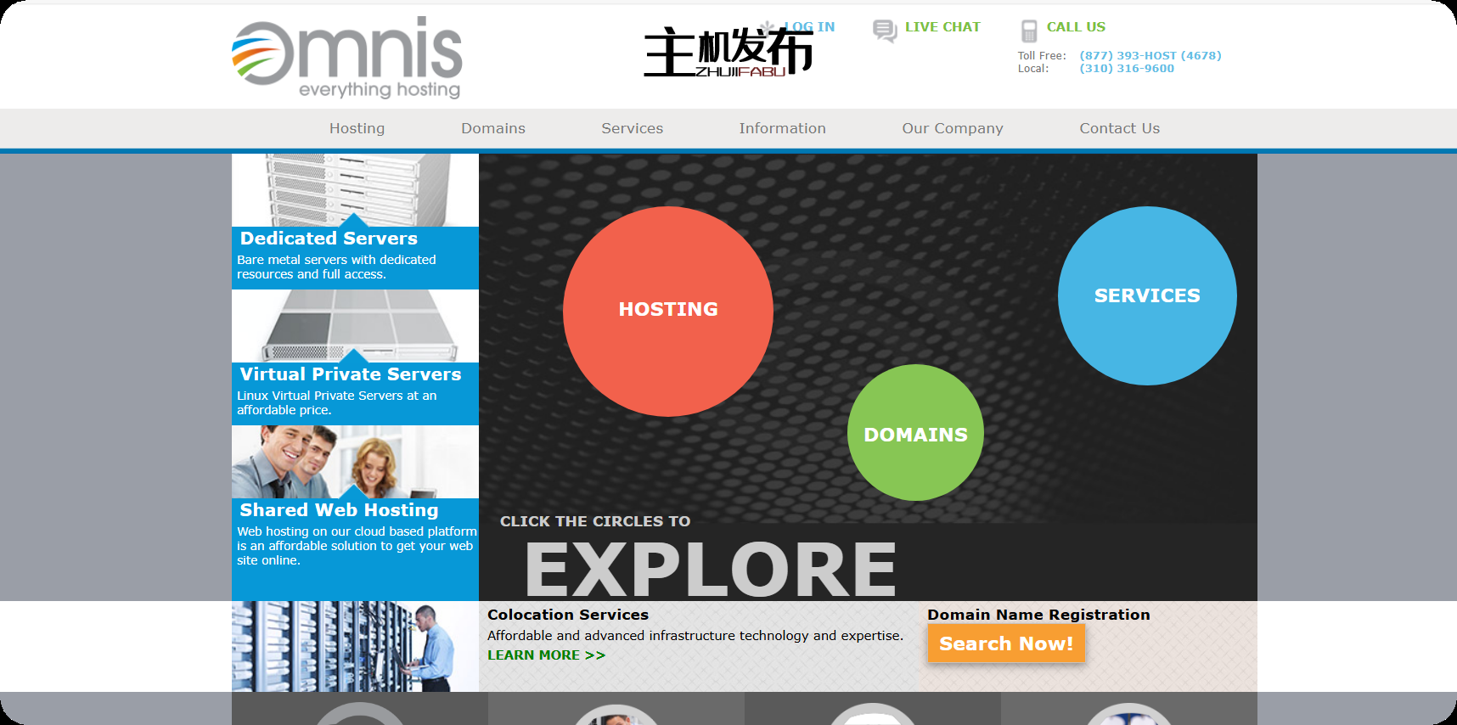The image size is (1457, 725).
Task: Open the Domains navigation menu
Action: pyautogui.click(x=492, y=128)
